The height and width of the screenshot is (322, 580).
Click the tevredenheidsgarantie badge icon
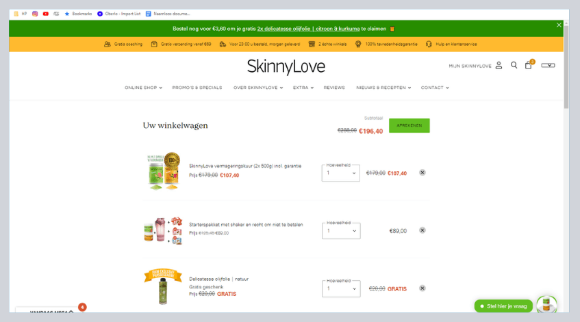tap(358, 44)
